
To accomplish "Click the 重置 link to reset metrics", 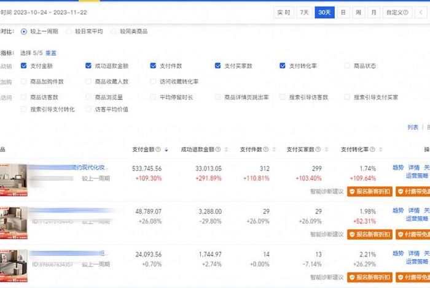I will point(50,53).
